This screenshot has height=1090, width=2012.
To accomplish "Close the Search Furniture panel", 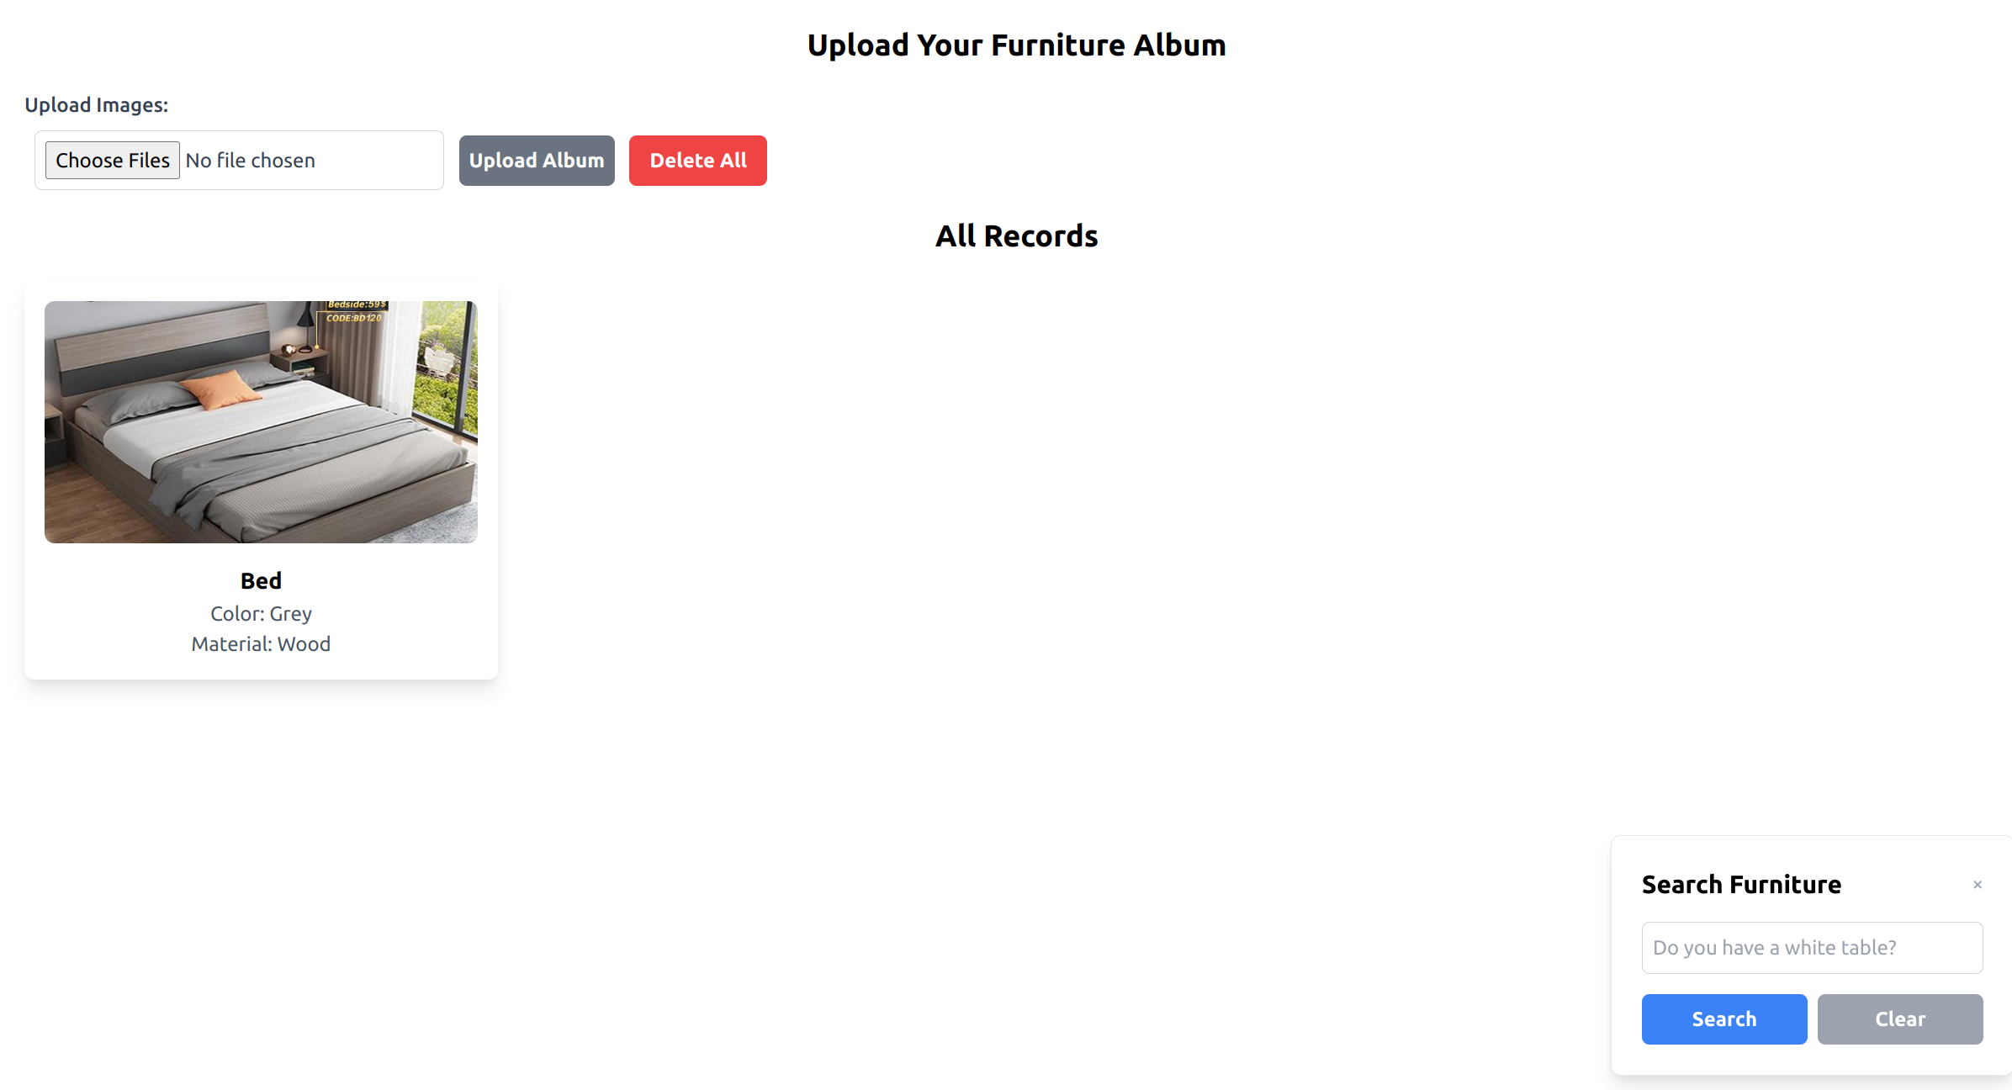I will pyautogui.click(x=1978, y=885).
